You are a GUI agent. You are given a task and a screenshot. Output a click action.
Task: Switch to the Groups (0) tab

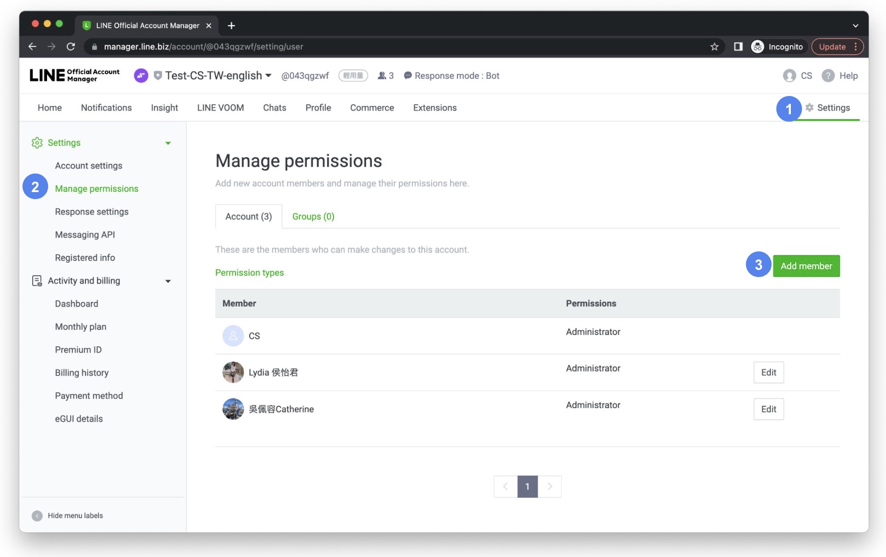pyautogui.click(x=313, y=216)
